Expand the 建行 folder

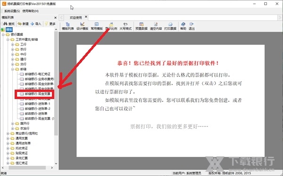click(12, 59)
